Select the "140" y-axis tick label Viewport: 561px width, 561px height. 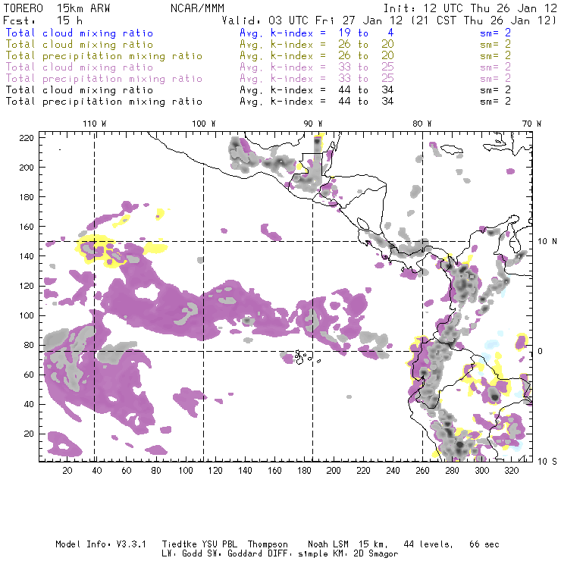coord(27,256)
